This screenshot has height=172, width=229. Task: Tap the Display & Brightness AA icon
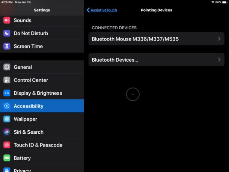click(7, 93)
